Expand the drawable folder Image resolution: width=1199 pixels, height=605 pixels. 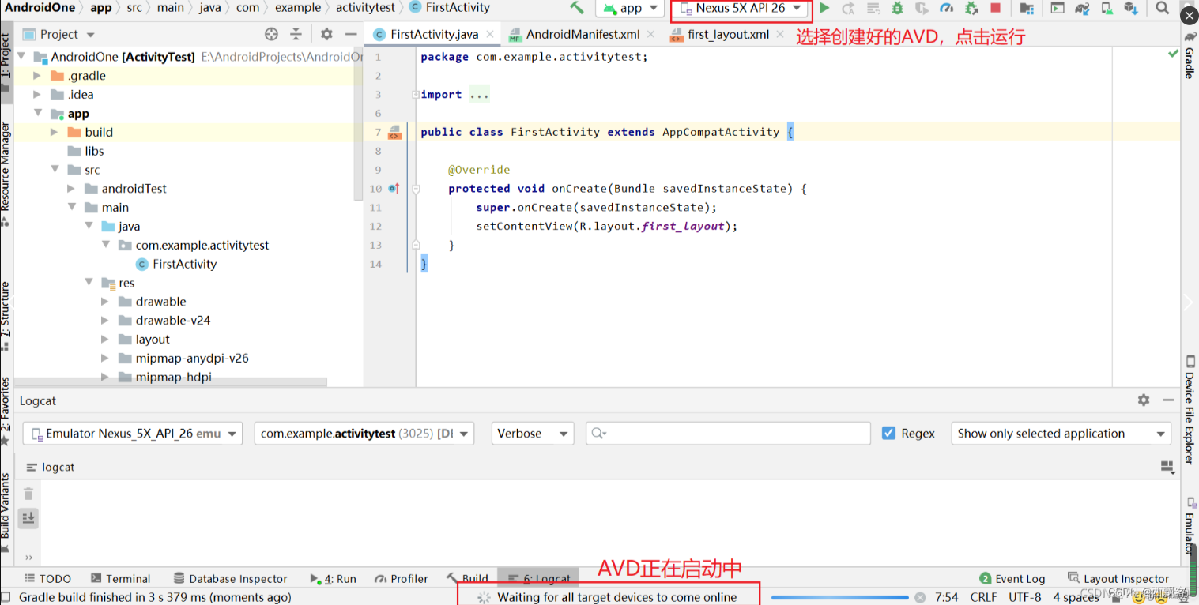[x=105, y=302]
